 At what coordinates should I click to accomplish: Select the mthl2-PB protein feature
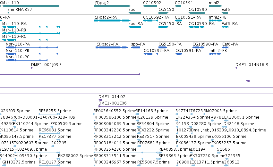(x=215, y=54)
